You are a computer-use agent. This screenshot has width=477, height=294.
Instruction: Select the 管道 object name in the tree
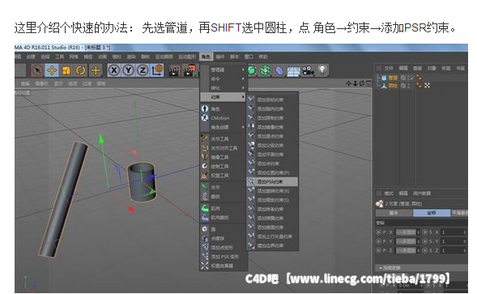393,78
